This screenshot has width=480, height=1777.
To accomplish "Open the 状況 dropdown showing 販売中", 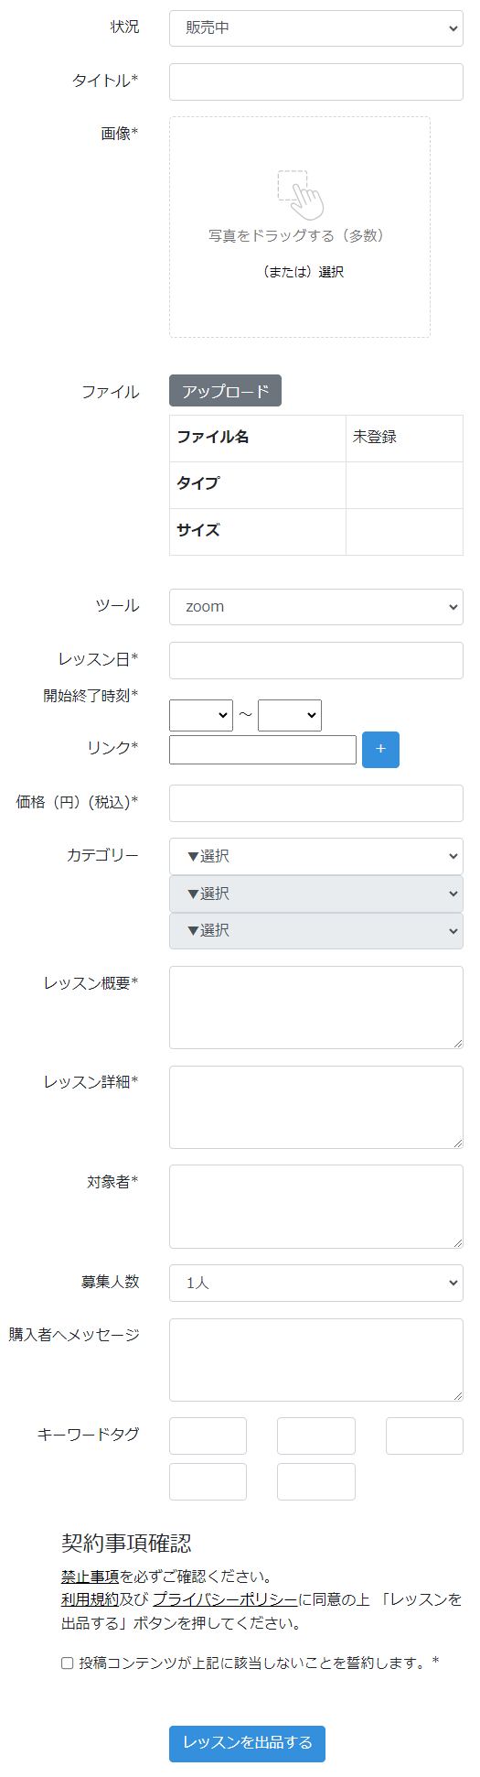I will pos(316,28).
